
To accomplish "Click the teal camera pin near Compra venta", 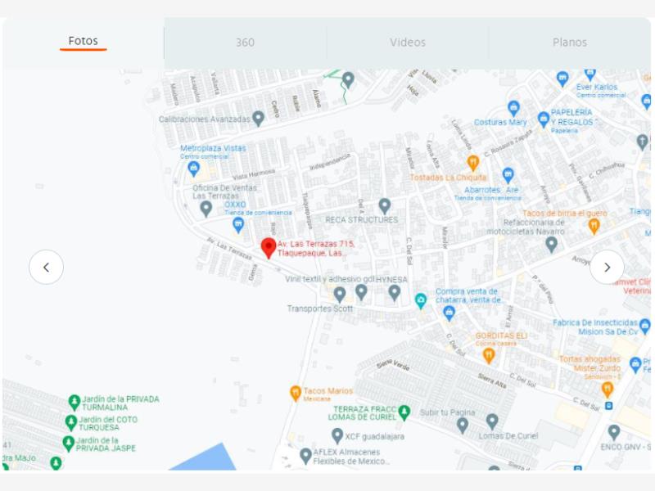I will click(421, 300).
